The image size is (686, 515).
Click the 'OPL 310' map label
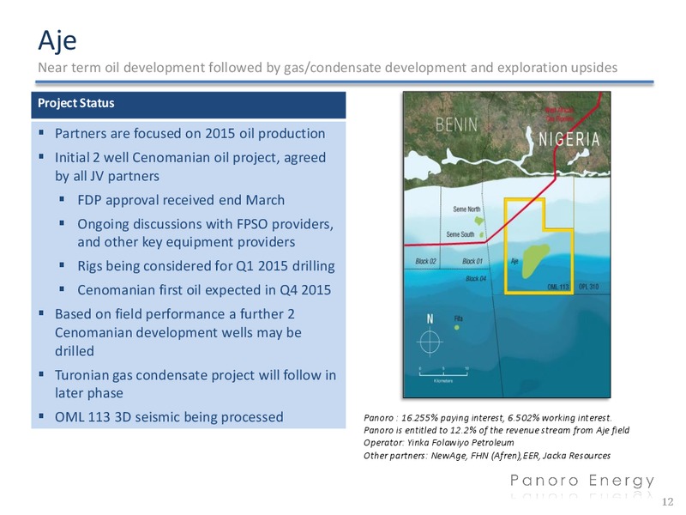[x=588, y=287]
